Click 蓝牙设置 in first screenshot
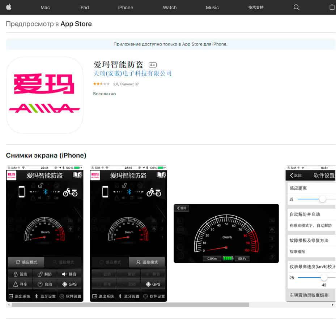The height and width of the screenshot is (325, 336). coord(45,296)
